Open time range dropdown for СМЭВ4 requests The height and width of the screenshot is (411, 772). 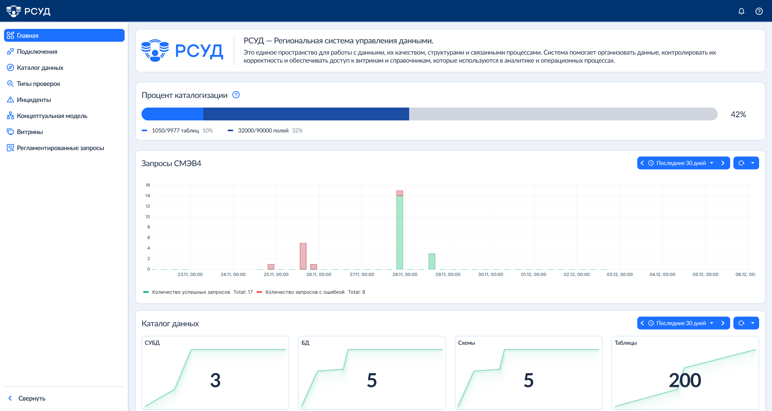pyautogui.click(x=681, y=163)
